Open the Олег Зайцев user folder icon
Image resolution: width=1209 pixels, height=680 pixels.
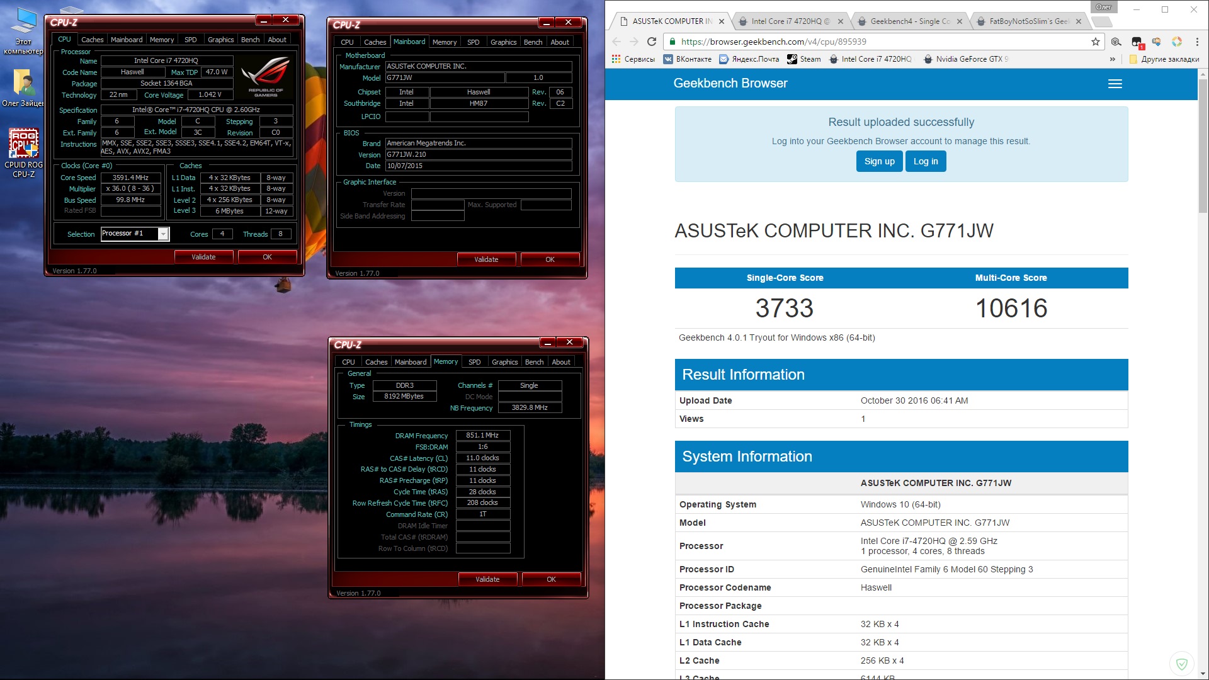pos(24,88)
